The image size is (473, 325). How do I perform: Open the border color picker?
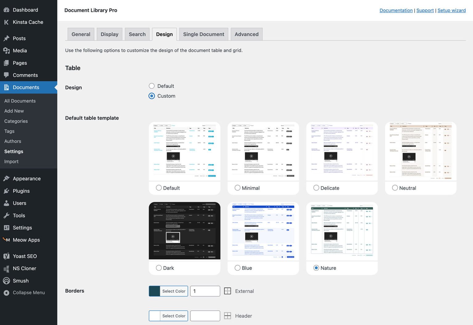tap(154, 291)
